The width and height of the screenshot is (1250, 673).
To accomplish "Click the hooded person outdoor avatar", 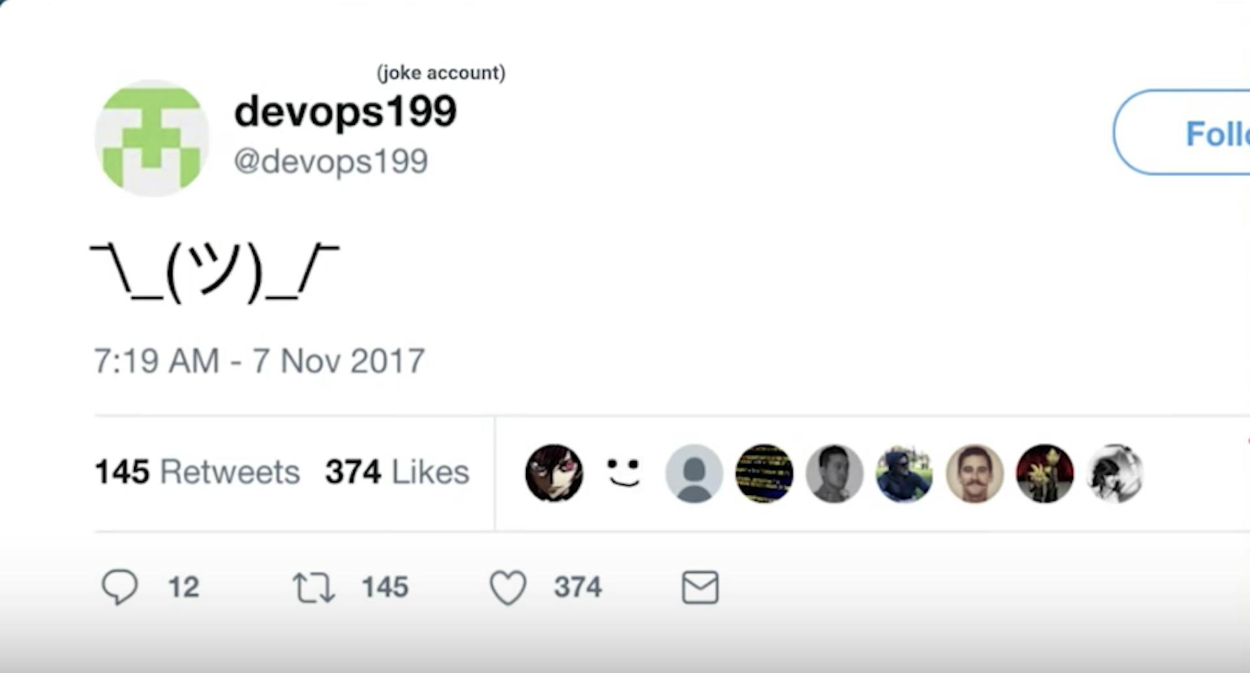I will pos(904,473).
